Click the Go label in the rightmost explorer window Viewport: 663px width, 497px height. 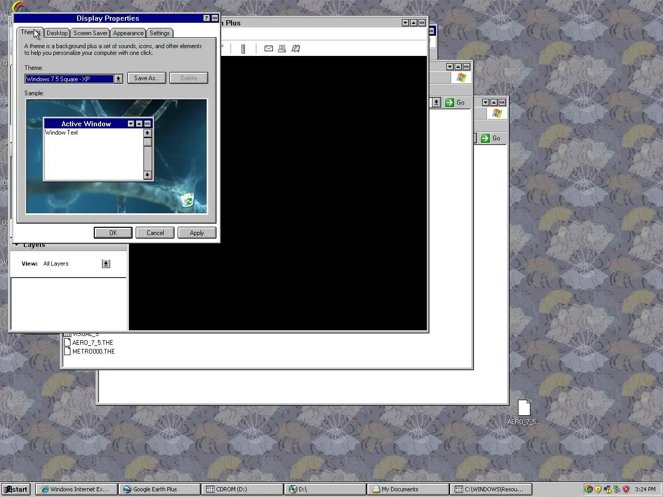[x=496, y=138]
